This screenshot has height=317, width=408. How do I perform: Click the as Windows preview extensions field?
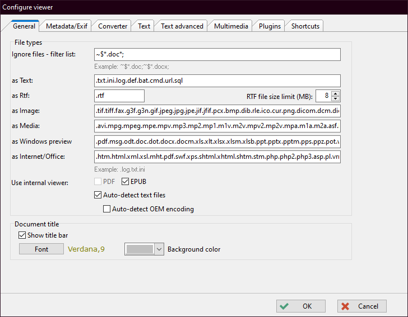click(x=217, y=141)
